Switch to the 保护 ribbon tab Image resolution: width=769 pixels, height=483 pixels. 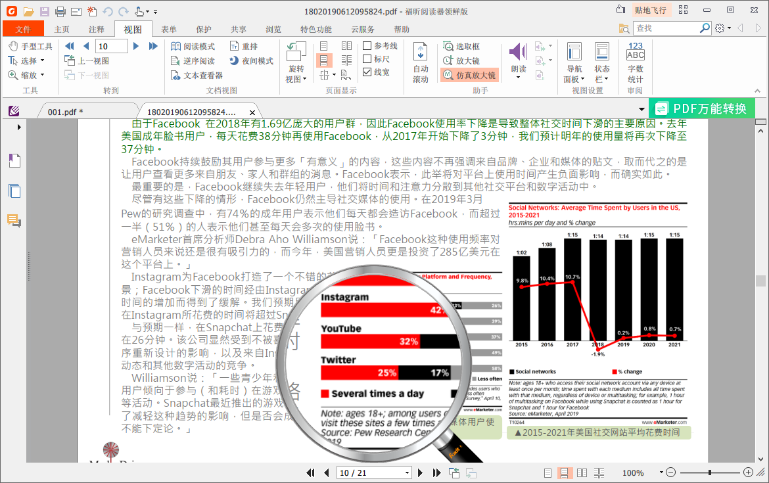coord(204,30)
